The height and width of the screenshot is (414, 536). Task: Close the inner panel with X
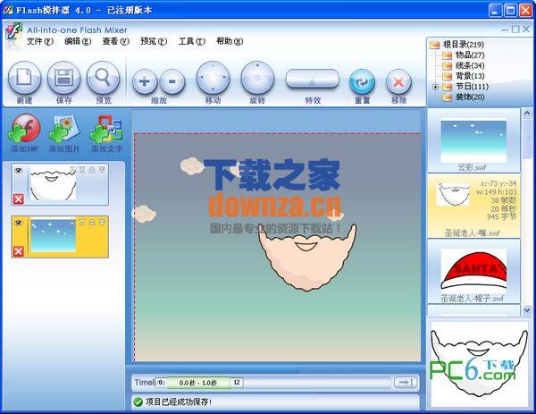click(x=526, y=30)
